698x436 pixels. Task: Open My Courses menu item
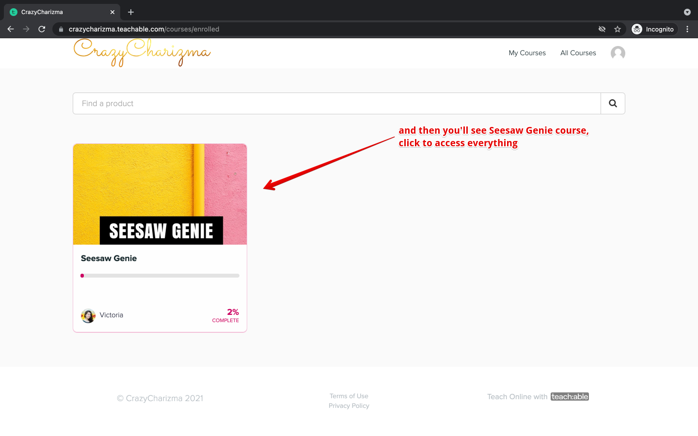click(x=527, y=53)
